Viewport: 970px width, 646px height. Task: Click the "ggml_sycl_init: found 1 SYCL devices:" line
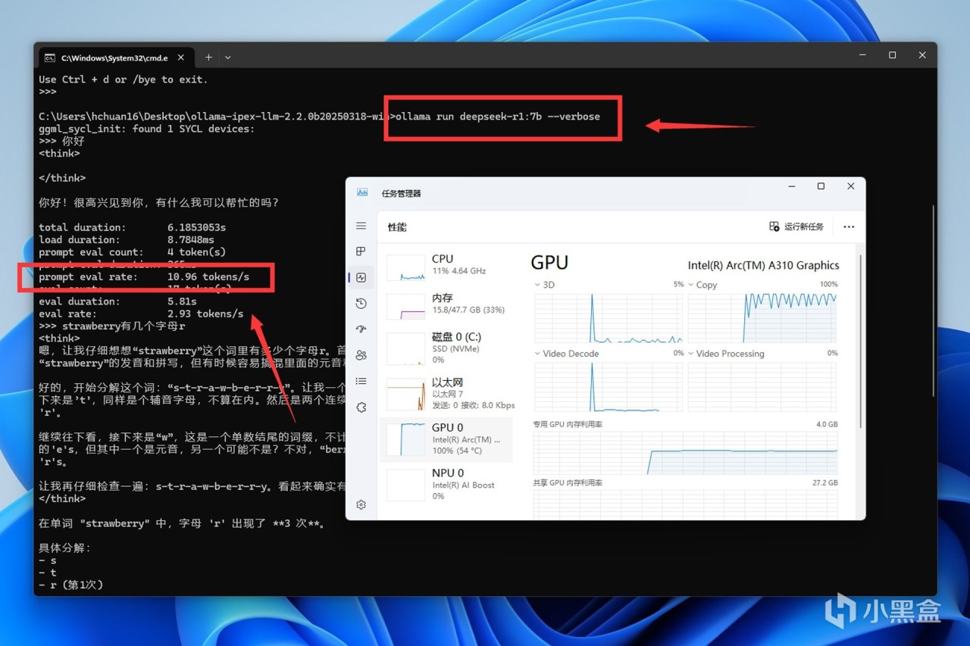pyautogui.click(x=147, y=129)
